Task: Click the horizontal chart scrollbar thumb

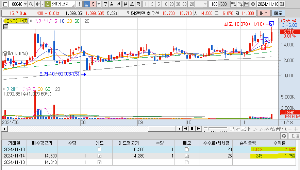Action: [x=162, y=129]
